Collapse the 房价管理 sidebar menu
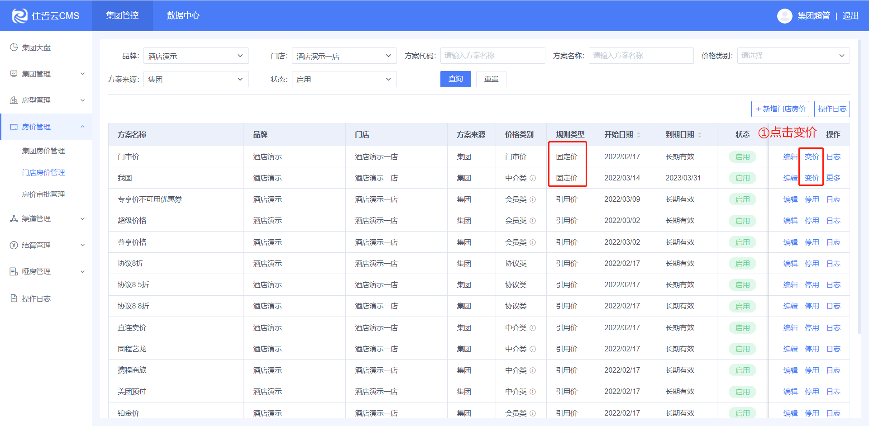The width and height of the screenshot is (869, 426). (82, 127)
